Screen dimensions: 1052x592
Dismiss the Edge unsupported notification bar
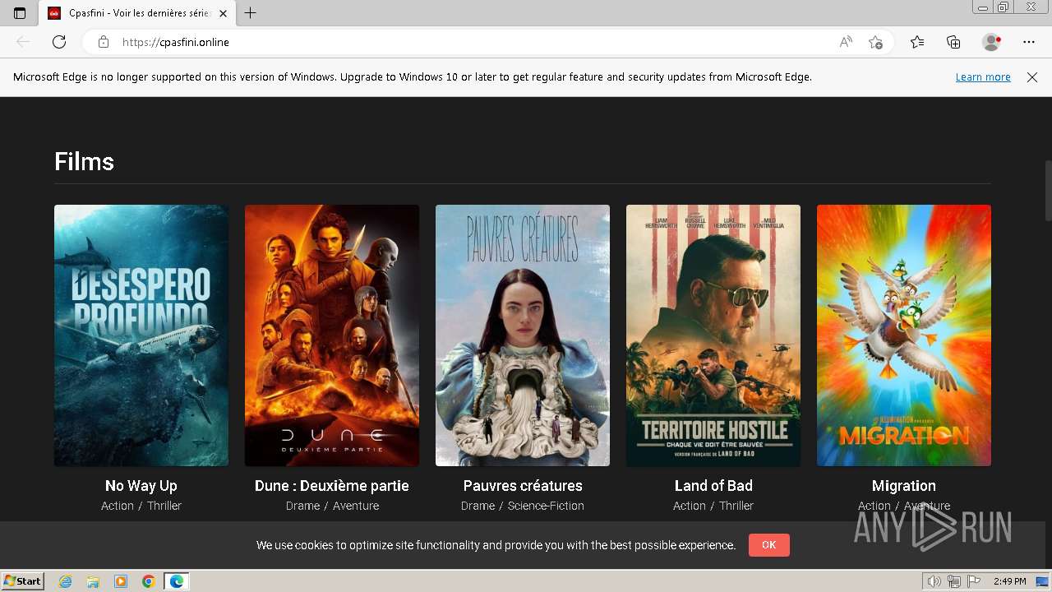pos(1032,77)
